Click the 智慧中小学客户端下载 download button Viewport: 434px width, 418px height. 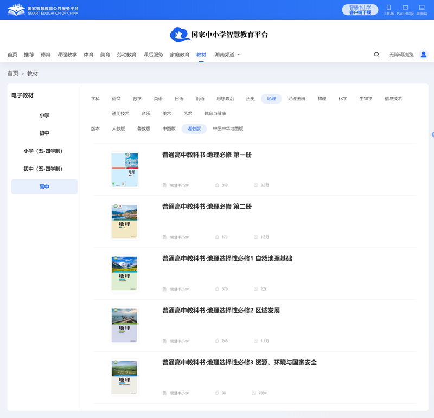pyautogui.click(x=361, y=9)
